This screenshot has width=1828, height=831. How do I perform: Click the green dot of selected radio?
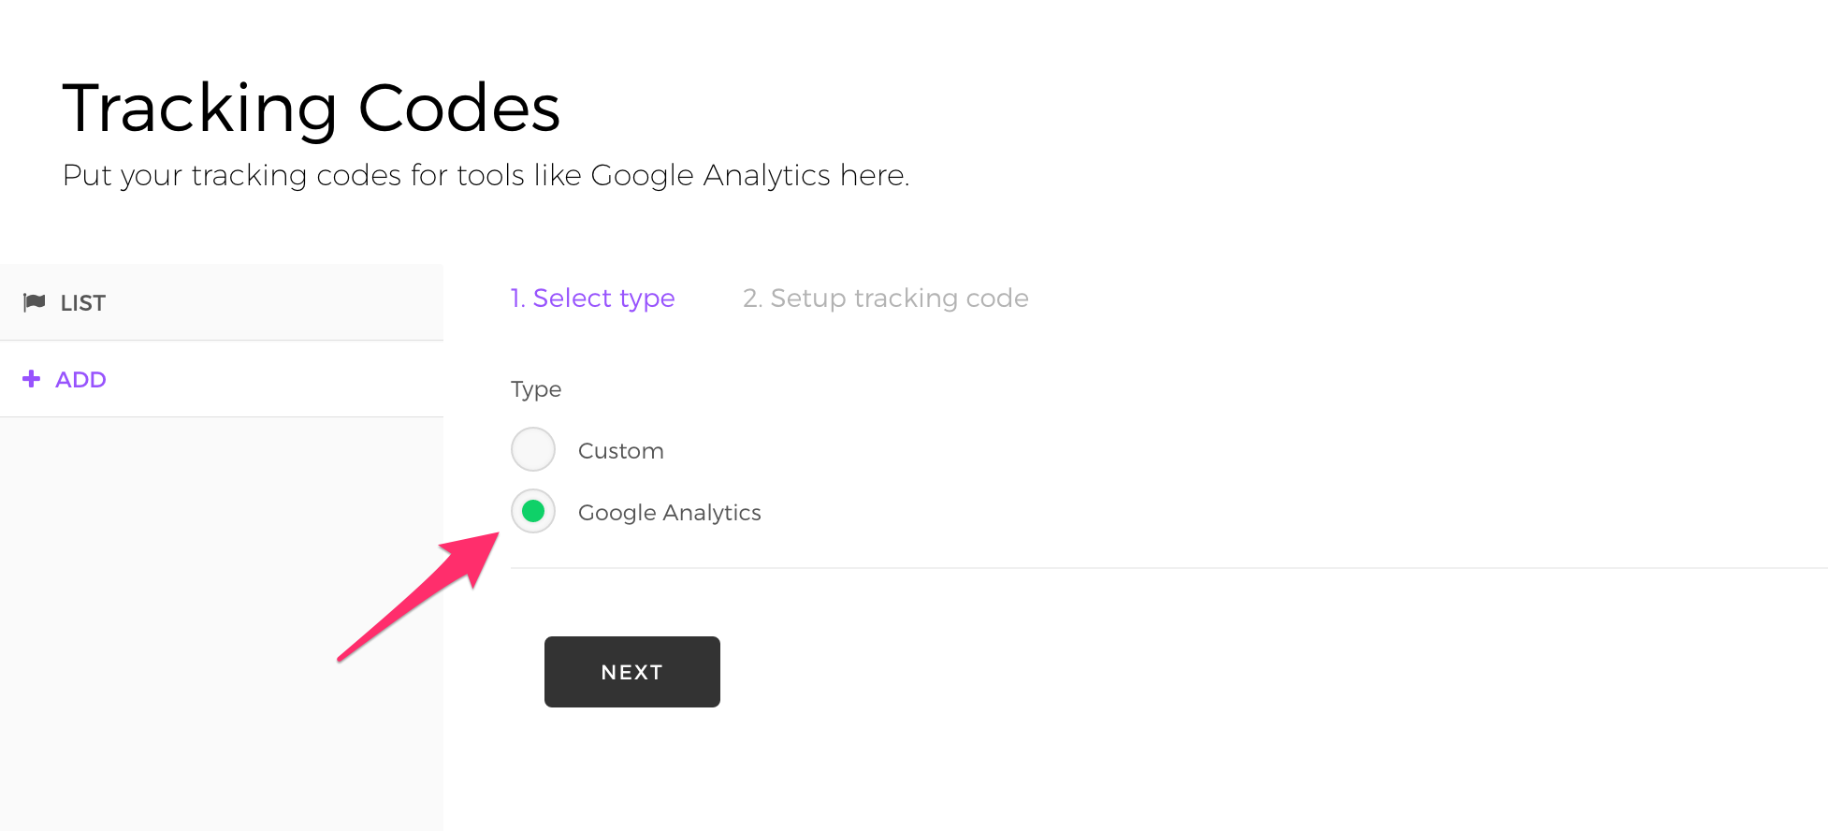click(533, 511)
